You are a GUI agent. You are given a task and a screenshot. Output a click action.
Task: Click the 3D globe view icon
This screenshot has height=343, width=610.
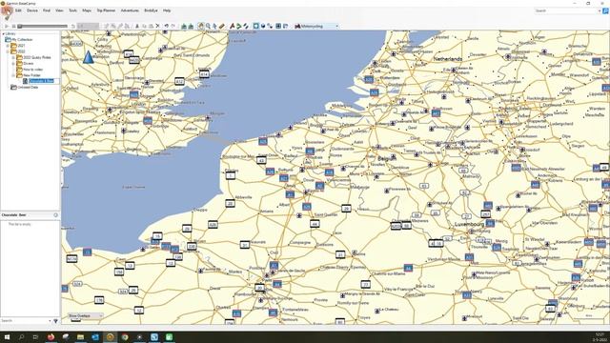(x=263, y=26)
